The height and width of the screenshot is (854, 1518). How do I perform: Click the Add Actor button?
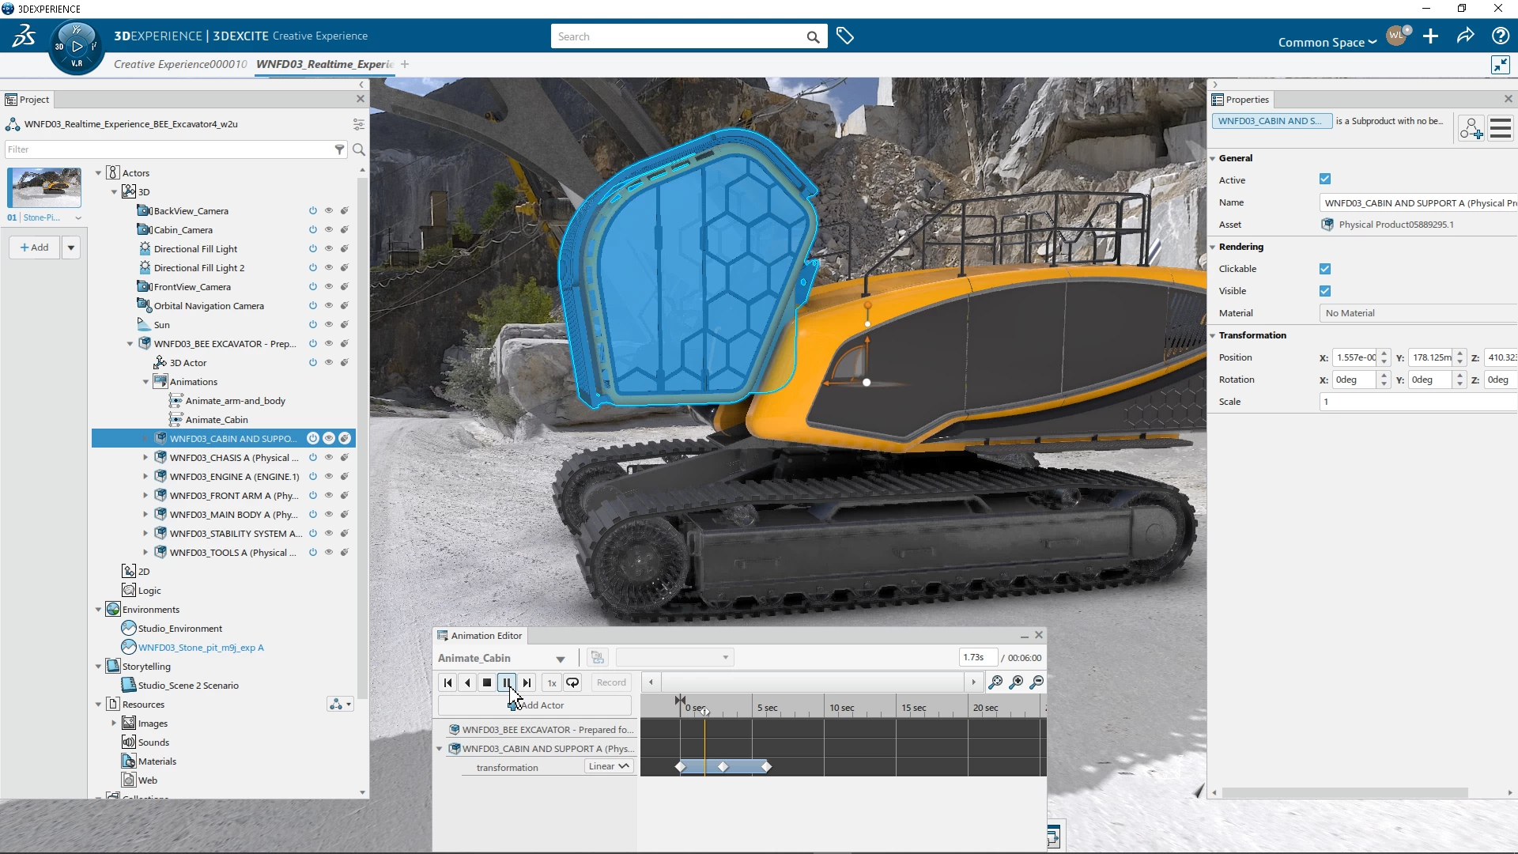[x=538, y=705]
